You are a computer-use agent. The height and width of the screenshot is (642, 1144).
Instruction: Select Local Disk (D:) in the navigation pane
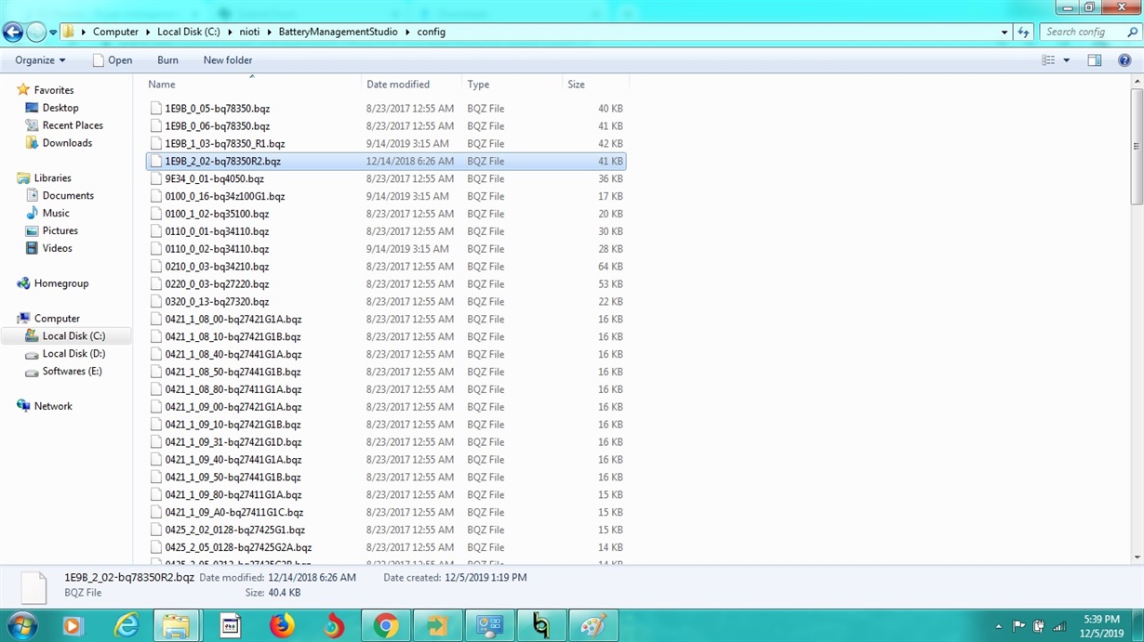click(x=73, y=354)
